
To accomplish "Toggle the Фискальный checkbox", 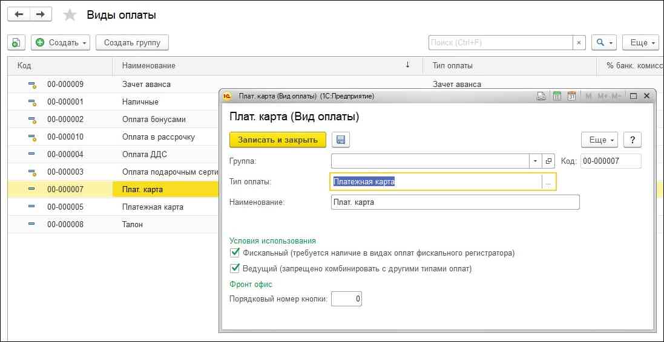I will (x=235, y=253).
